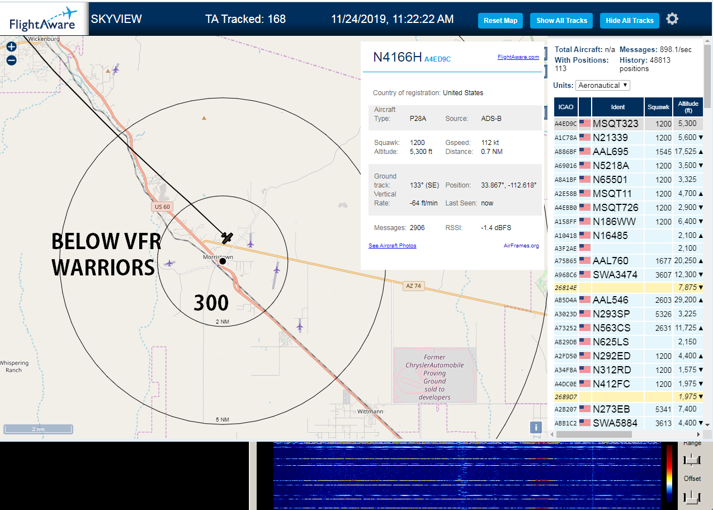Select the AAL760 aircraft row
713x510 pixels.
tap(629, 261)
